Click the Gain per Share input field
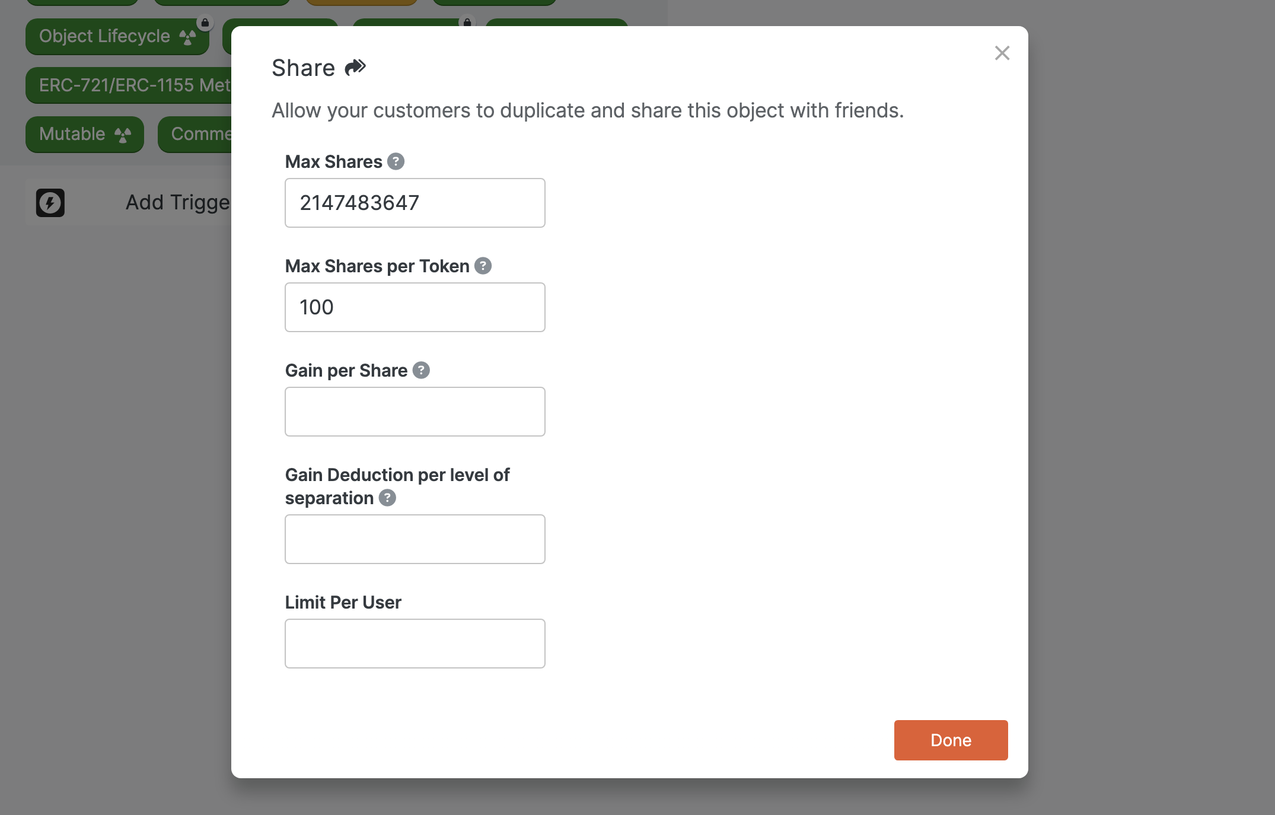This screenshot has height=815, width=1275. coord(415,412)
